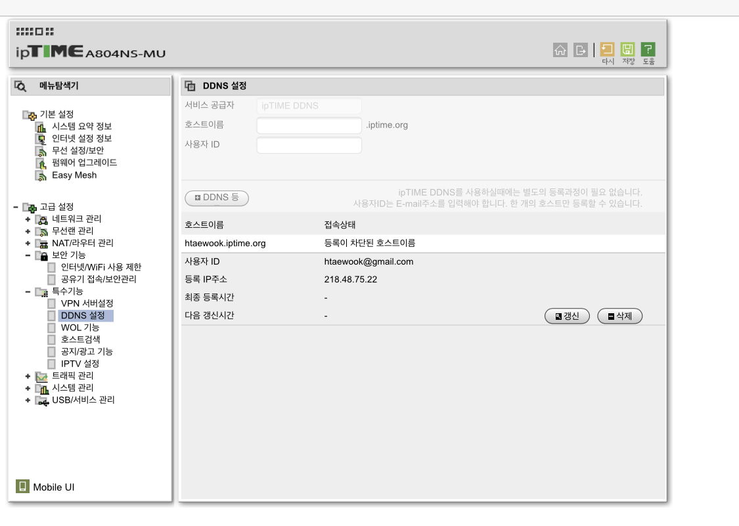Click the 메뉴탐색기 magnifier icon
The height and width of the screenshot is (526, 739).
[20, 86]
